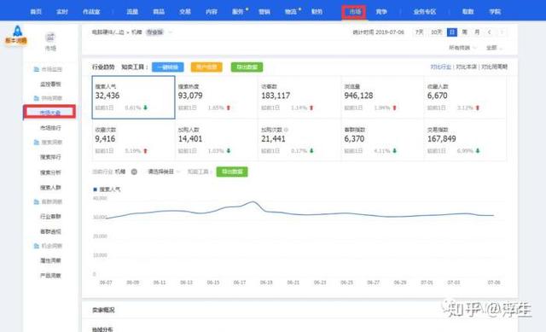The image size is (546, 332).
Task: Open the 首页 tab in the top navigation
Action: (x=36, y=11)
